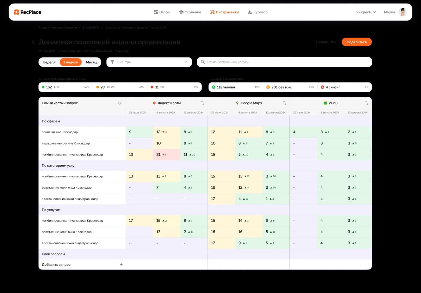Click the RecPlace logo icon

16,12
